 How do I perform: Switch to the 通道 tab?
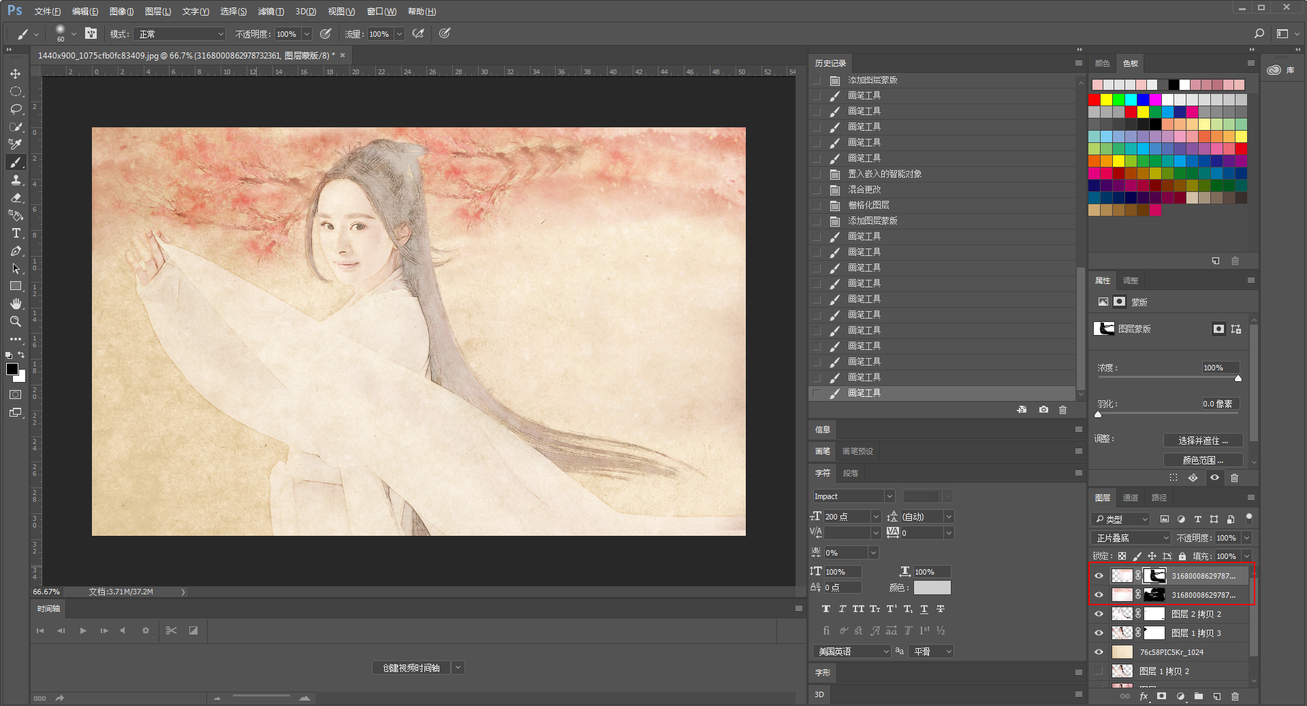(x=1131, y=498)
